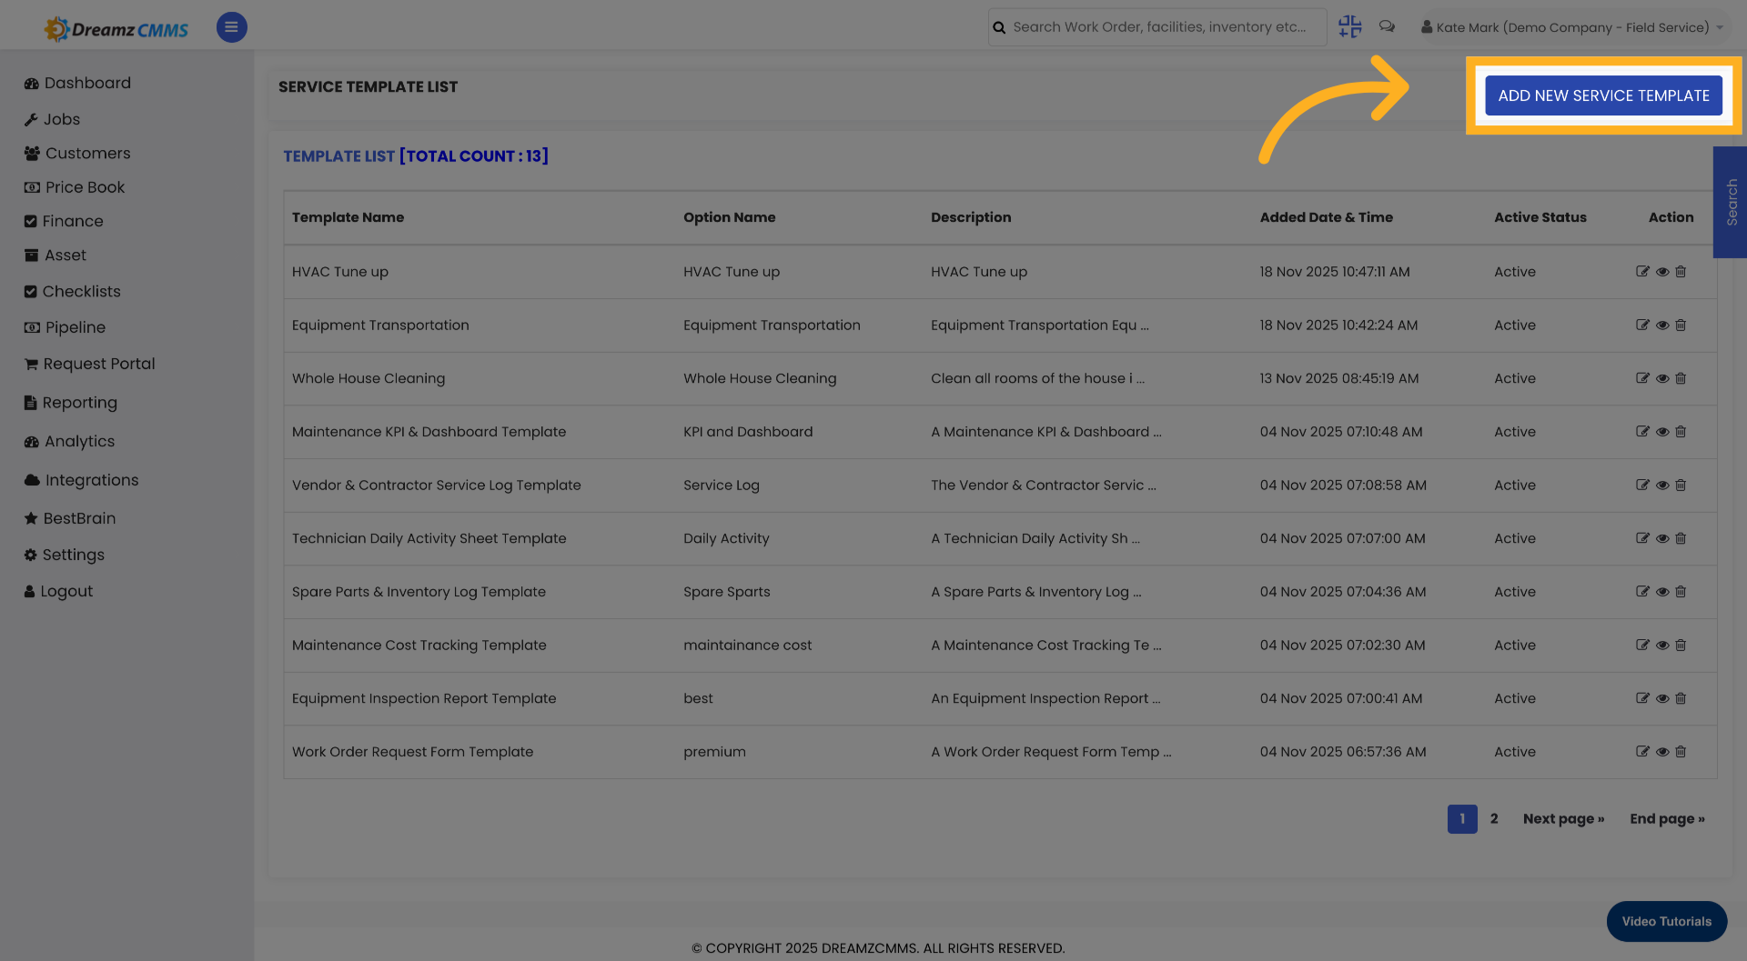Open the Video Tutorials button
This screenshot has width=1747, height=961.
pyautogui.click(x=1666, y=921)
